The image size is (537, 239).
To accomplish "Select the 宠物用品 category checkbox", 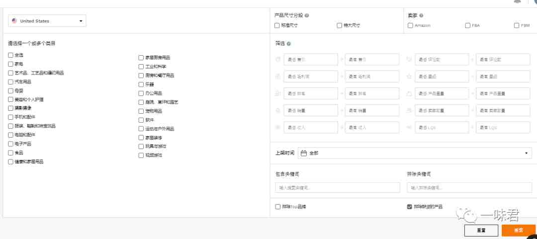I will click(x=141, y=111).
